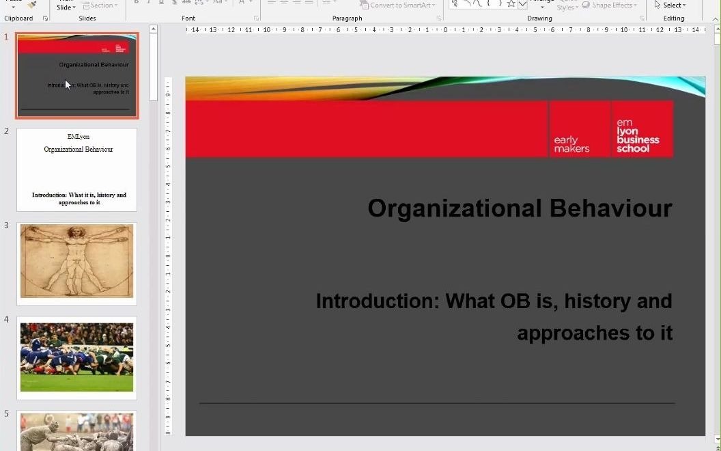Toggle italic formatting
The height and width of the screenshot is (451, 721).
[x=147, y=3]
